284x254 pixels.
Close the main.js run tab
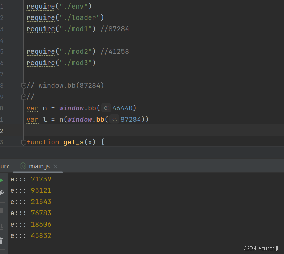[55, 166]
